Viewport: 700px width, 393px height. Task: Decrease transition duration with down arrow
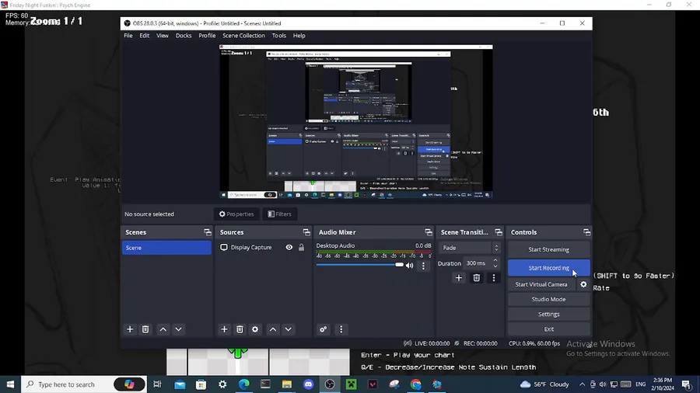click(x=495, y=266)
